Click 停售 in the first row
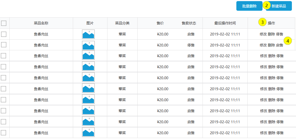The height and width of the screenshot is (140, 296). pos(280,34)
